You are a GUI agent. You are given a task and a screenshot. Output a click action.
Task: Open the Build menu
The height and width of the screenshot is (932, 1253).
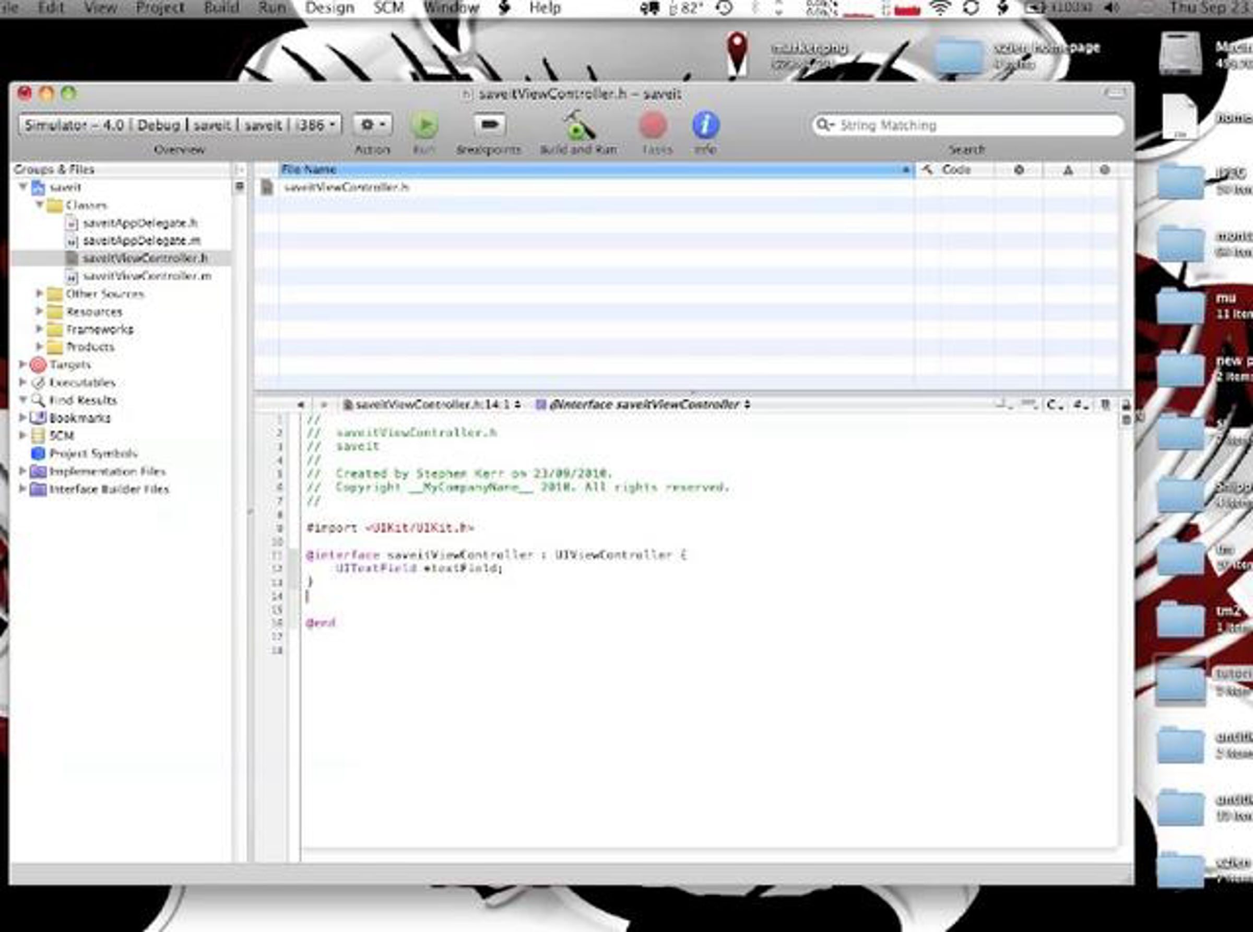coord(221,8)
